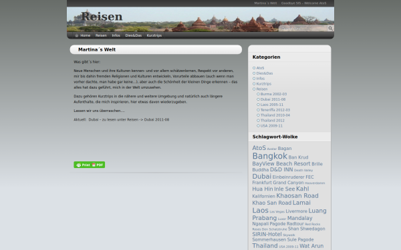401x250 pixels.
Task: Select the SIRIN-Hotel tag
Action: click(267, 234)
